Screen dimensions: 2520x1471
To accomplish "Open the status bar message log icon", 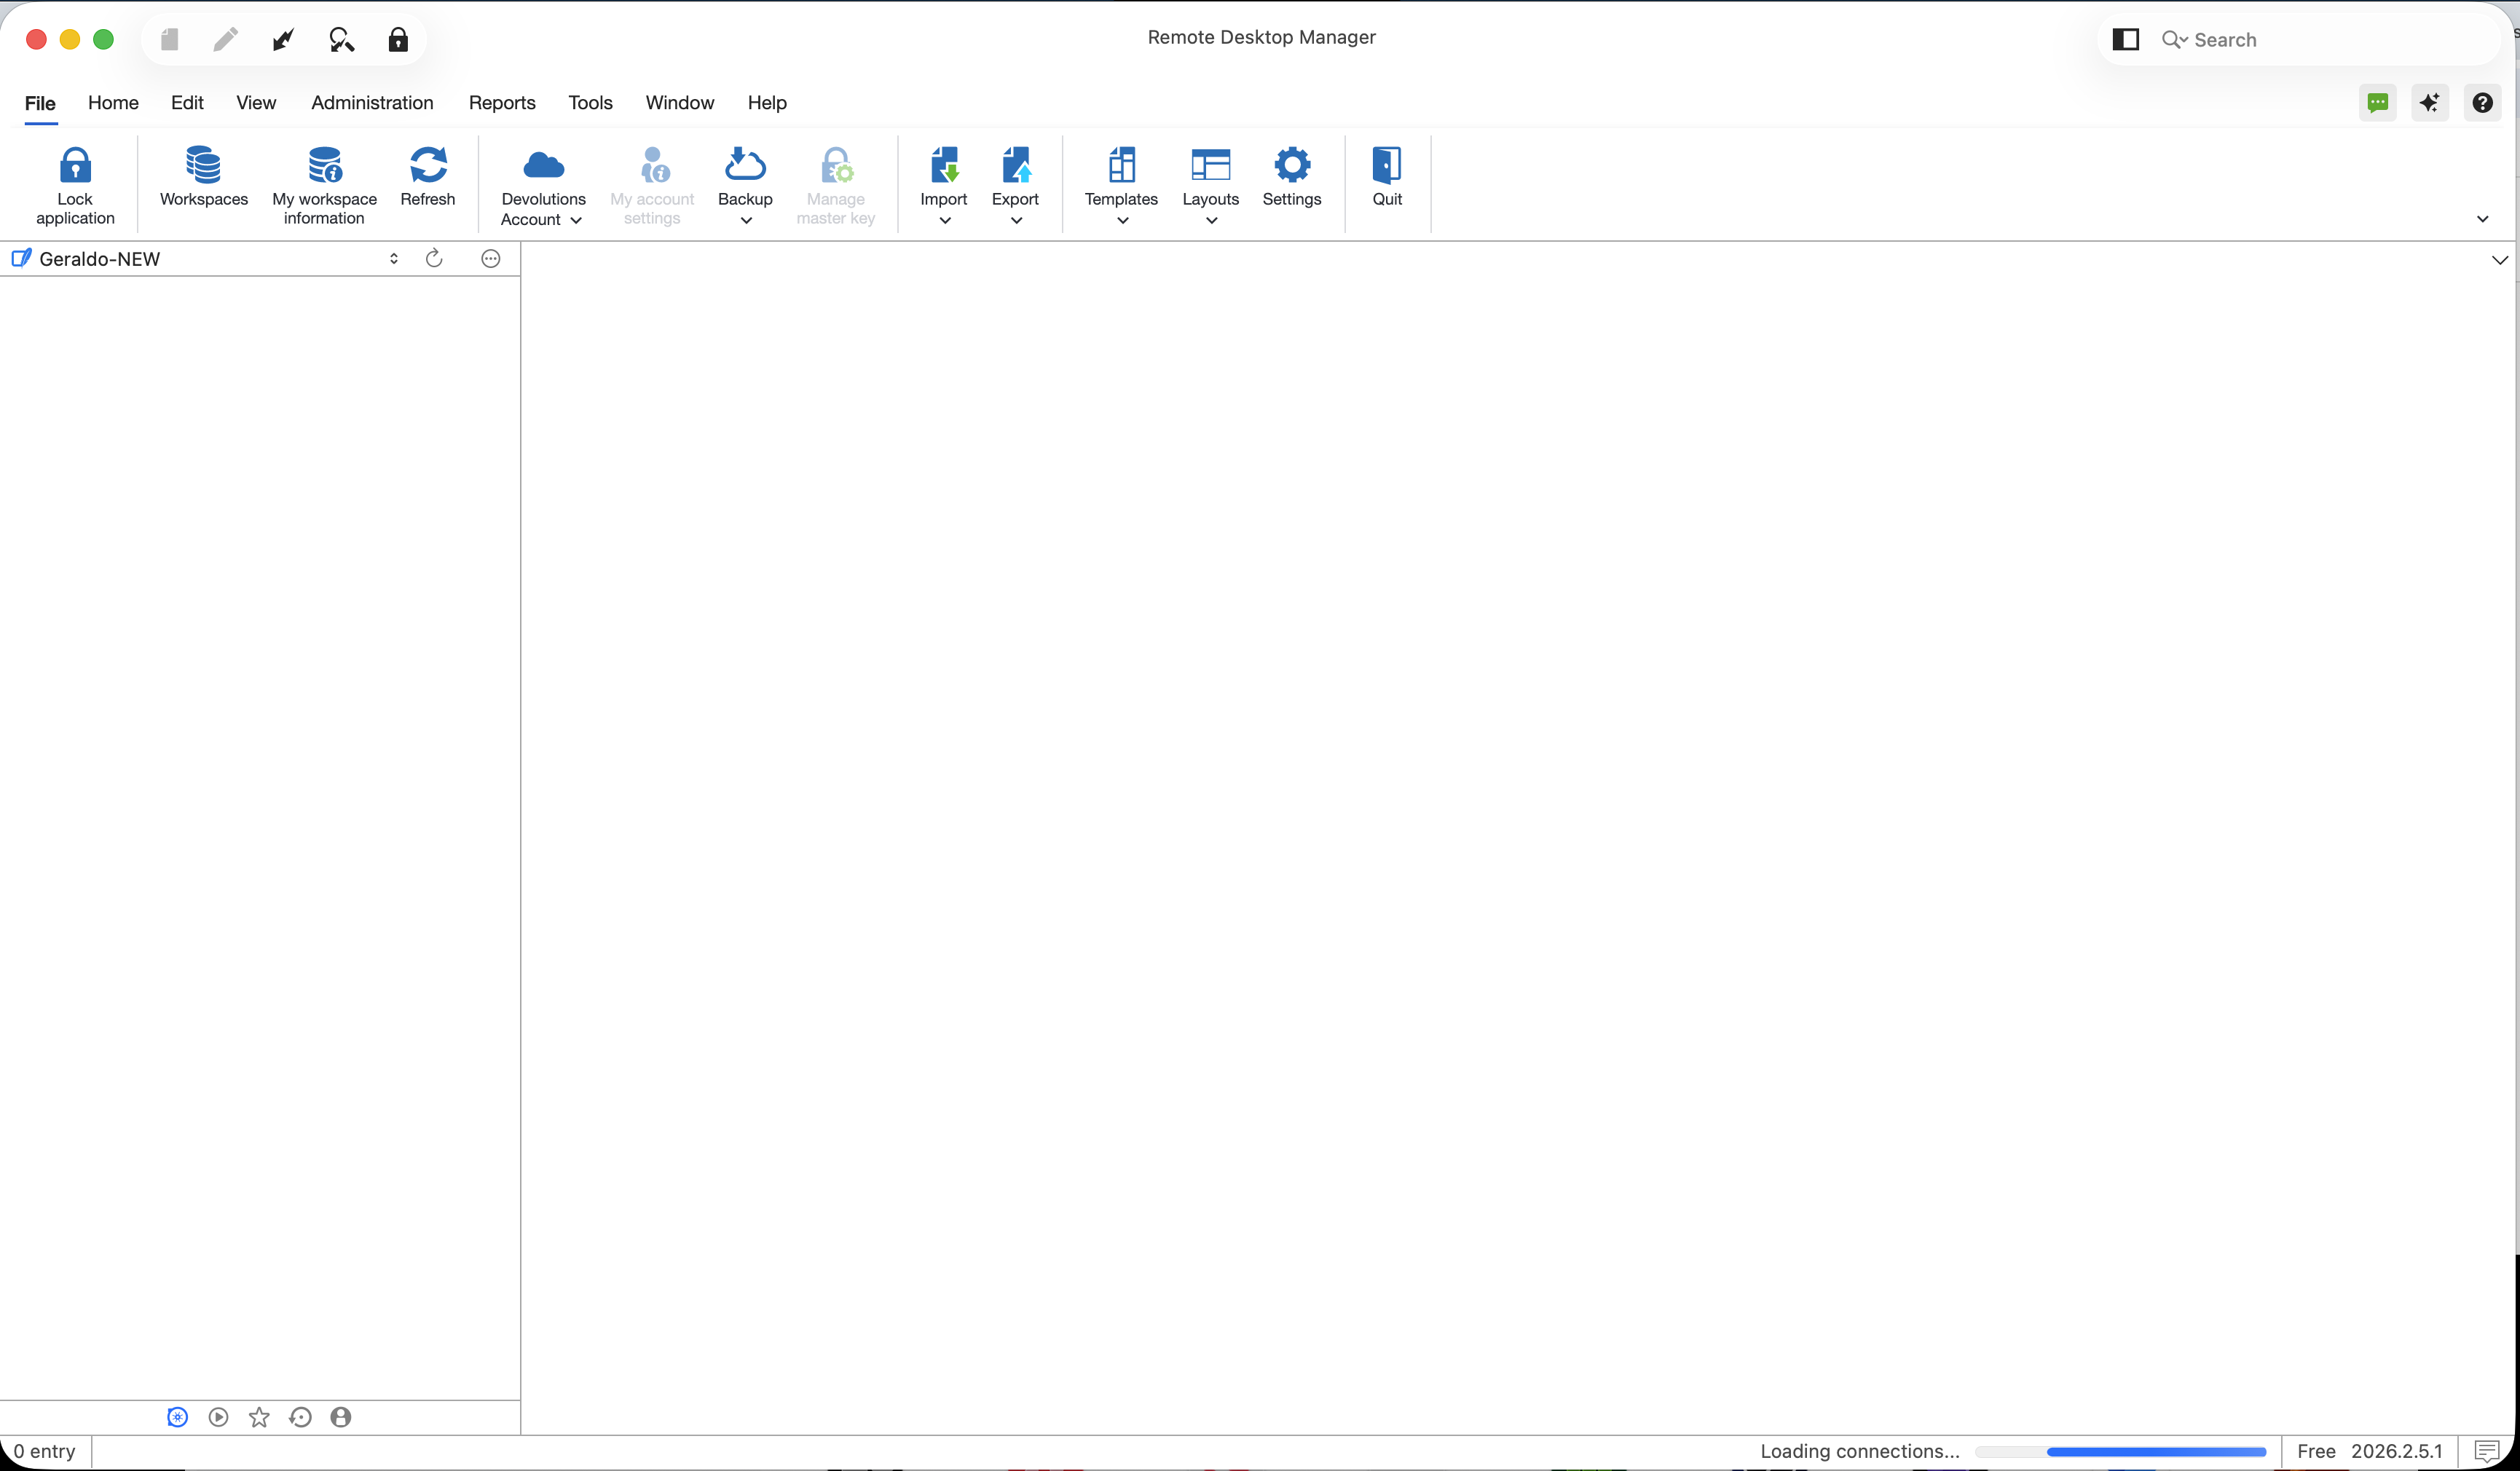I will point(2487,1451).
